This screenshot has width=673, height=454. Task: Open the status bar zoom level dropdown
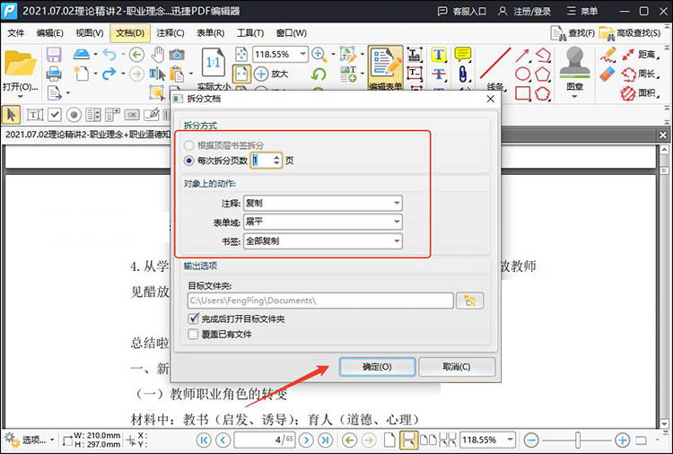[x=510, y=440]
